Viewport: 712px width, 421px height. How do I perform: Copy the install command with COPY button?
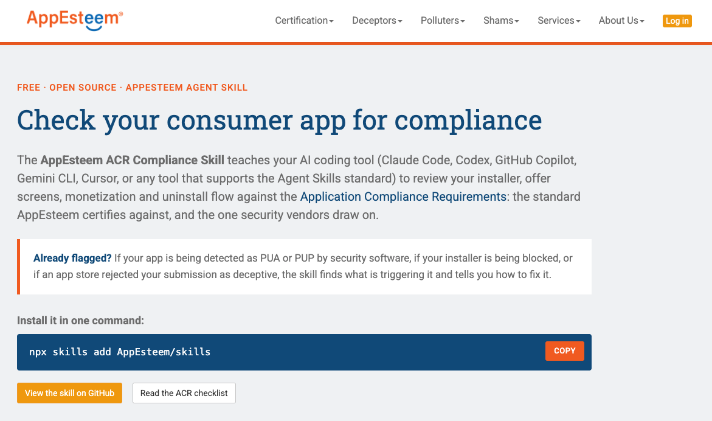click(x=564, y=350)
